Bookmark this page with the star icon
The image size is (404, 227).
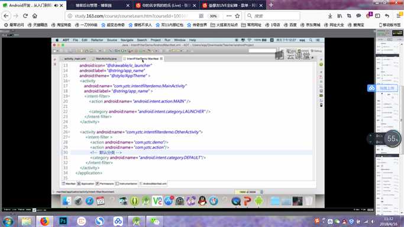237,16
